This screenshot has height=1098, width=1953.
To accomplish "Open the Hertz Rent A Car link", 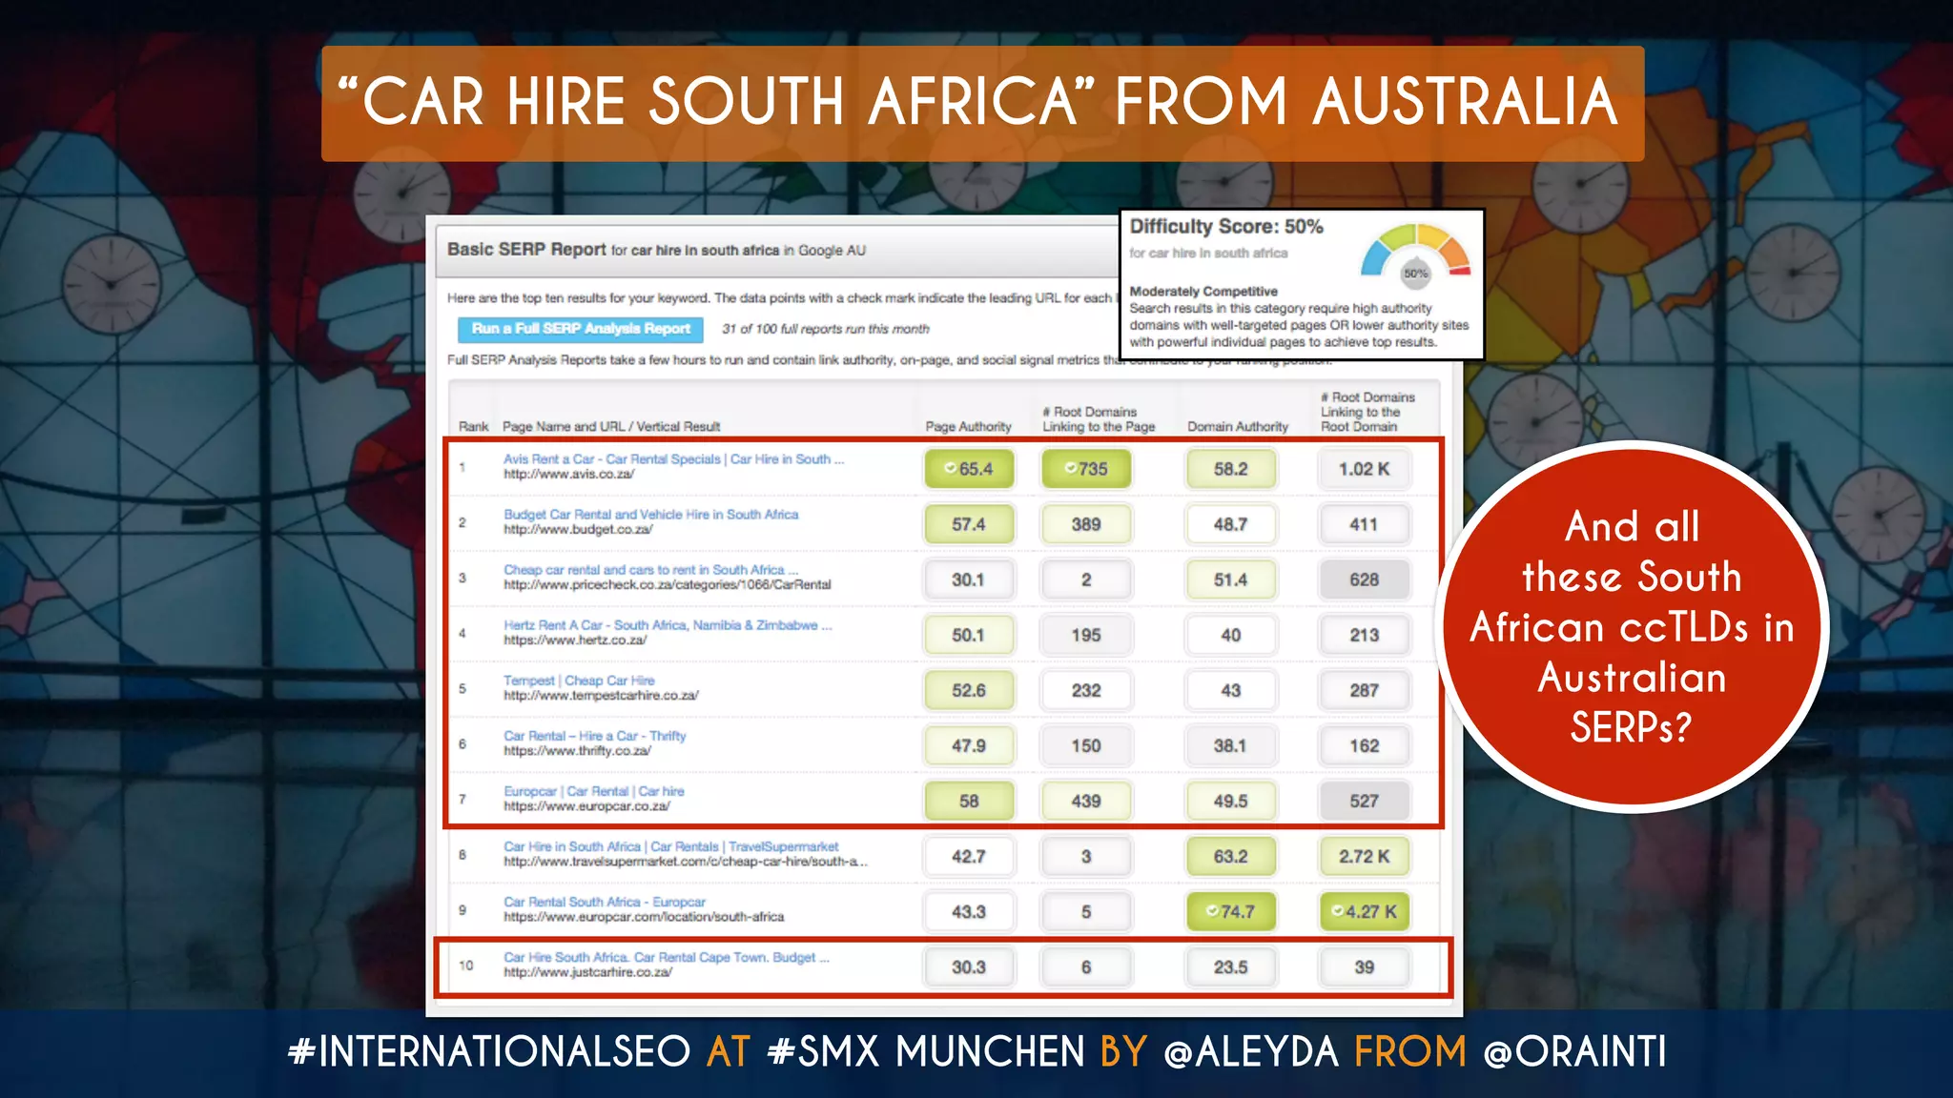I will click(668, 625).
